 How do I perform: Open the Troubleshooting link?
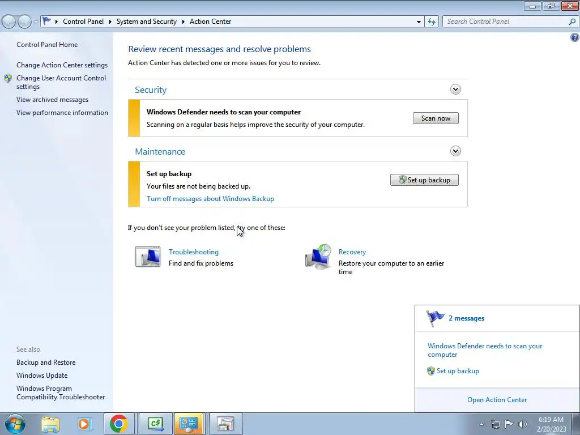point(194,252)
